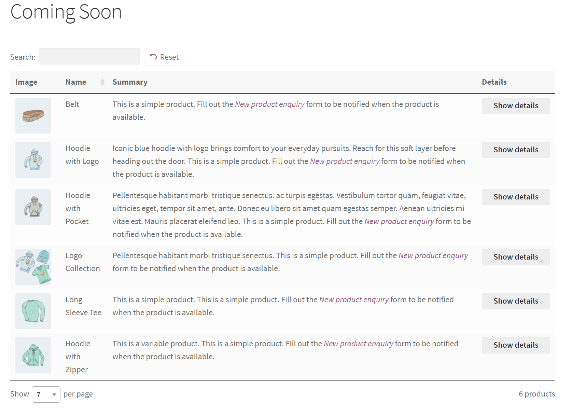The width and height of the screenshot is (572, 416).
Task: Click the Long Sleeve Tee thumbnail
Action: coord(33,311)
